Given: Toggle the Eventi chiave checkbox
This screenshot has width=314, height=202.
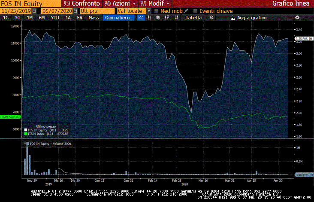Looking at the screenshot, I should pos(196,11).
